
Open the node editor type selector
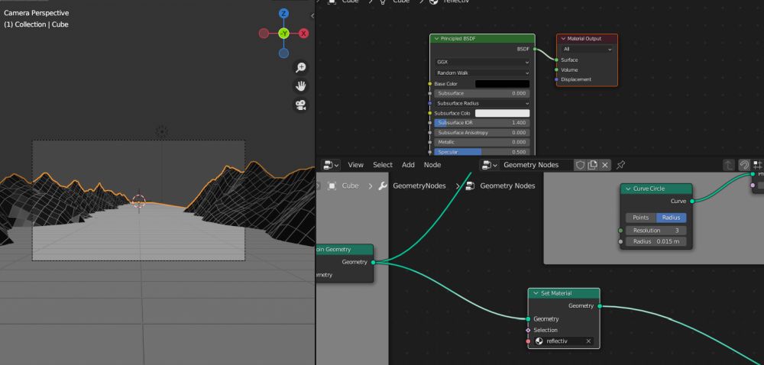click(331, 165)
